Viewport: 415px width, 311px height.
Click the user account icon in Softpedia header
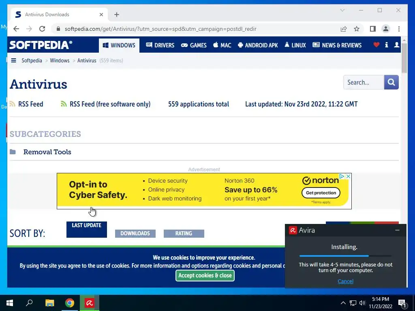(x=396, y=45)
